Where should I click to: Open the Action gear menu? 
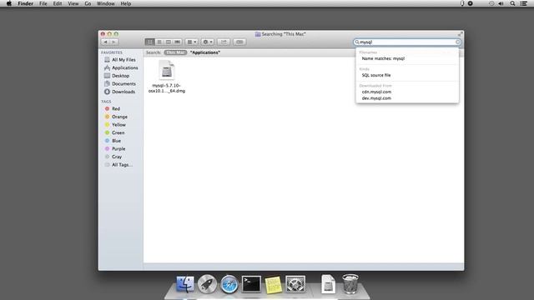[208, 42]
